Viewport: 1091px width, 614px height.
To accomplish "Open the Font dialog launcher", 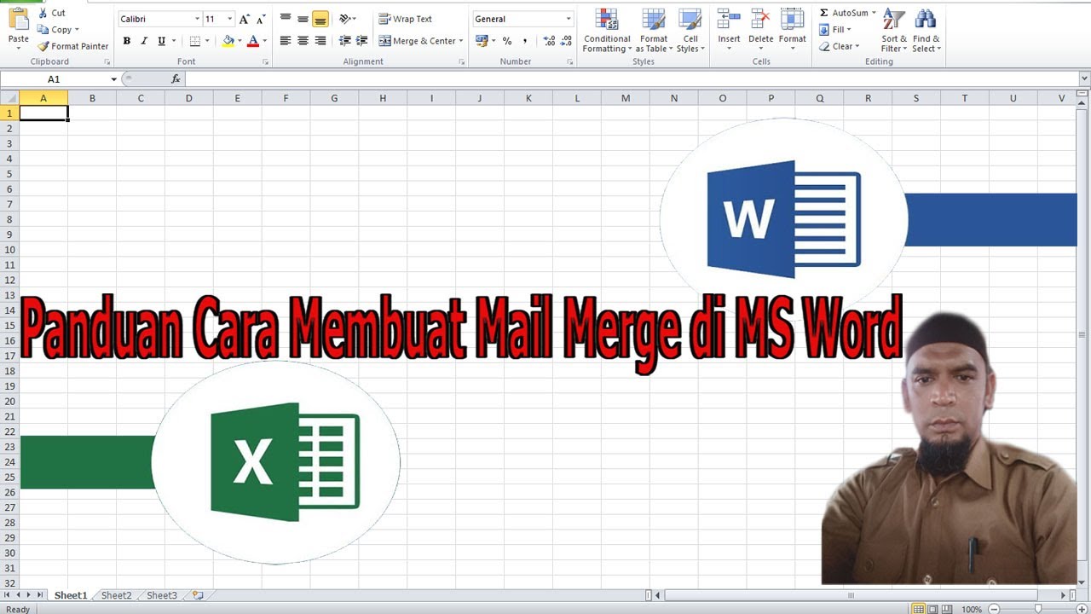I will (x=266, y=62).
